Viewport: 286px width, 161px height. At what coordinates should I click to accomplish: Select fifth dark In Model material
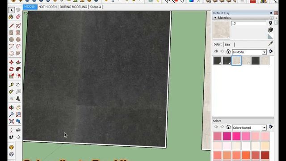(255, 61)
